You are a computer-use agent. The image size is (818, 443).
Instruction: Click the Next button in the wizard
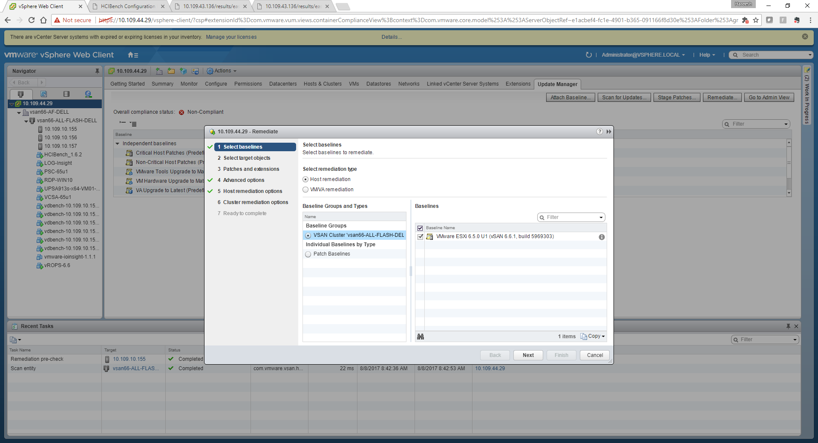(x=528, y=355)
